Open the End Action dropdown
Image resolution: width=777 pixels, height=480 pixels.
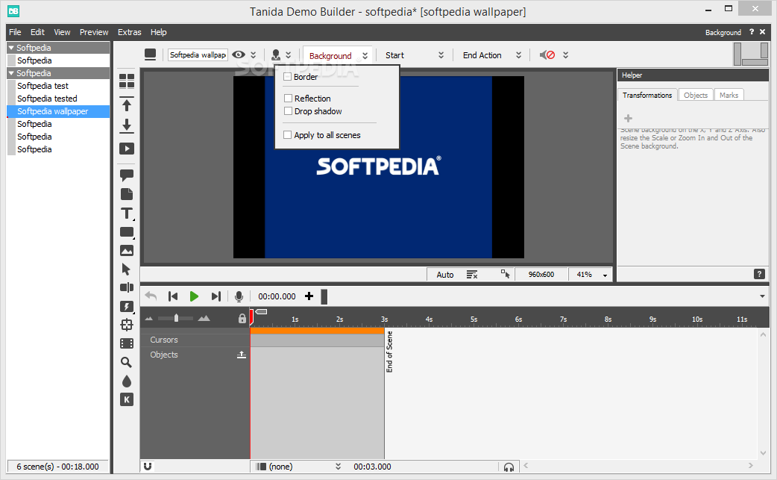point(518,55)
